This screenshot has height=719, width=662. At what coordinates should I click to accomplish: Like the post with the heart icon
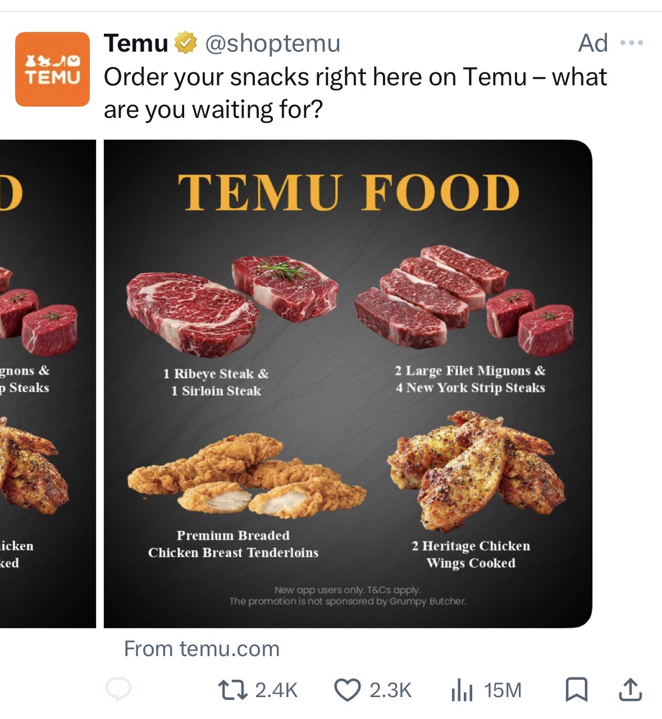pyautogui.click(x=347, y=690)
